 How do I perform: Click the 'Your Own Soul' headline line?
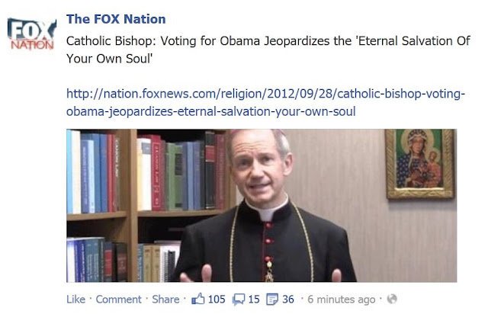pyautogui.click(x=109, y=59)
